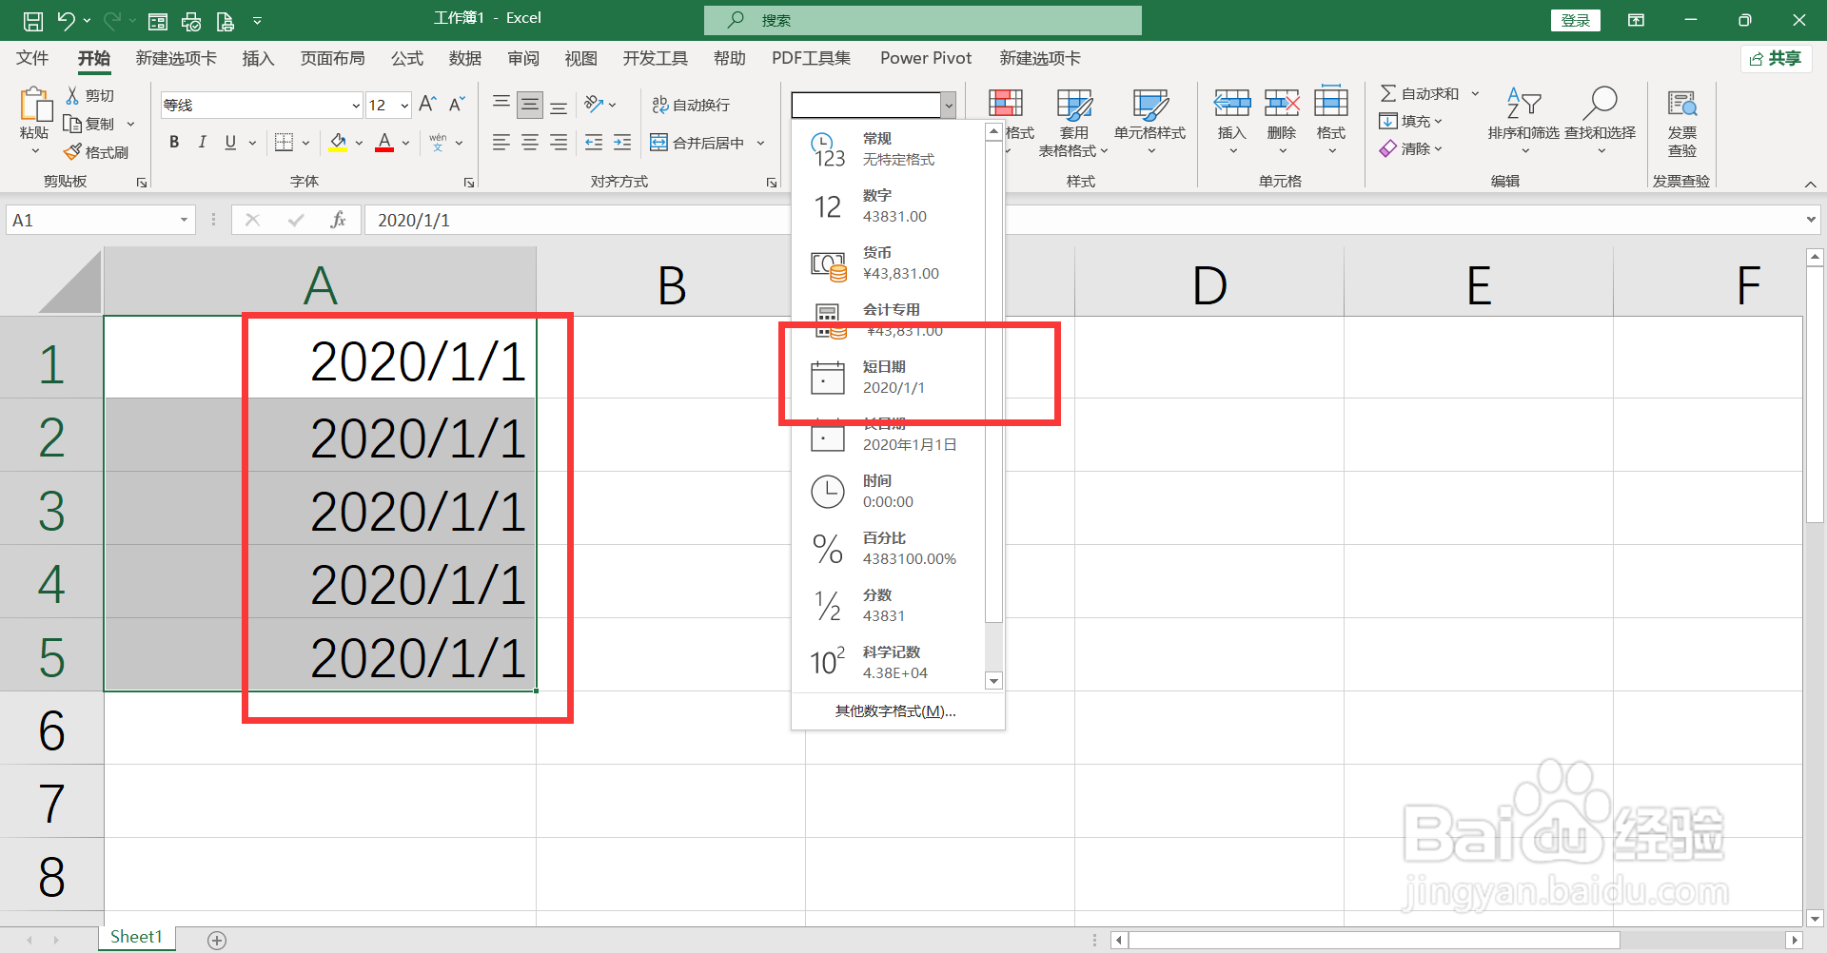Toggle align text right
The height and width of the screenshot is (953, 1827).
559,142
